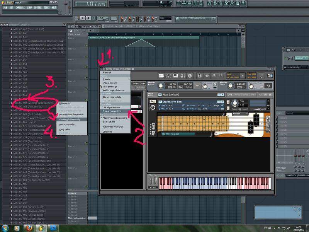Click the Scarbee Pre-Bass wrench icon

click(153, 102)
